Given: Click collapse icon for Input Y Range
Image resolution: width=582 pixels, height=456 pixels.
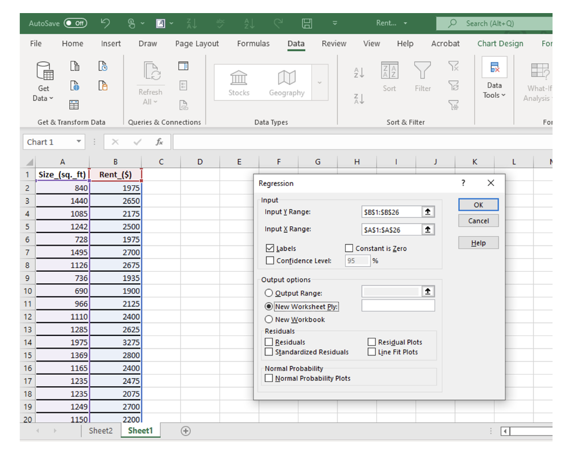Looking at the screenshot, I should pos(427,212).
